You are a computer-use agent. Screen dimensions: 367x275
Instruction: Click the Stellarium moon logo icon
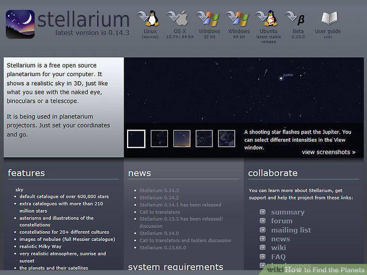point(20,24)
